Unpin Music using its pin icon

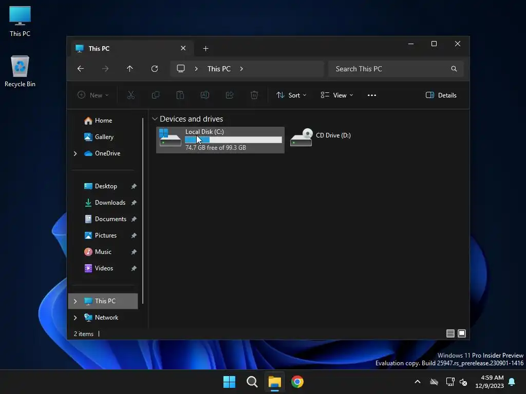134,252
